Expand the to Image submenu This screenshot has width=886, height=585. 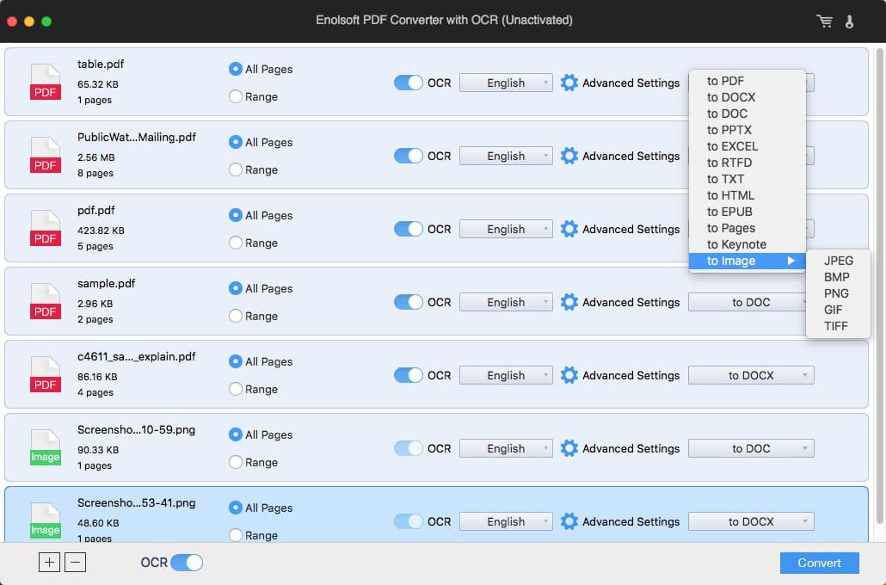pos(747,261)
